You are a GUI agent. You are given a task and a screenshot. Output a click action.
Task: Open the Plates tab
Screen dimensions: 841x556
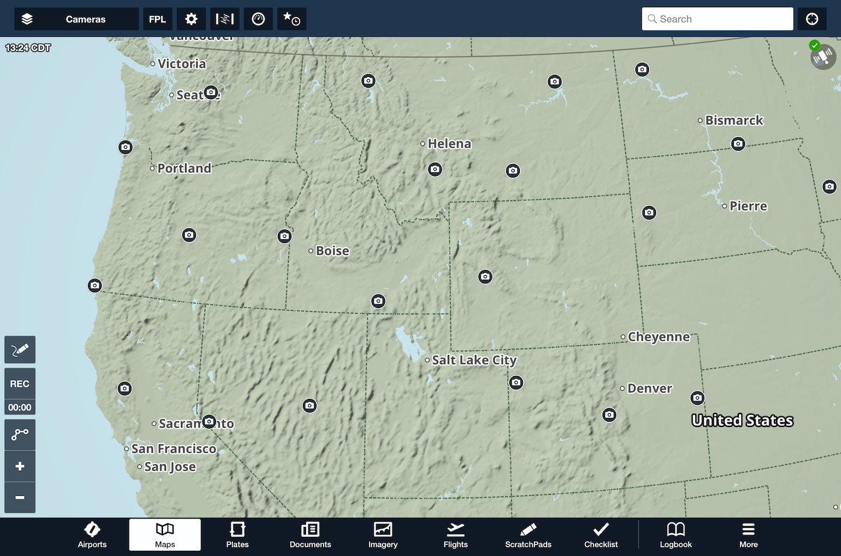(x=238, y=535)
